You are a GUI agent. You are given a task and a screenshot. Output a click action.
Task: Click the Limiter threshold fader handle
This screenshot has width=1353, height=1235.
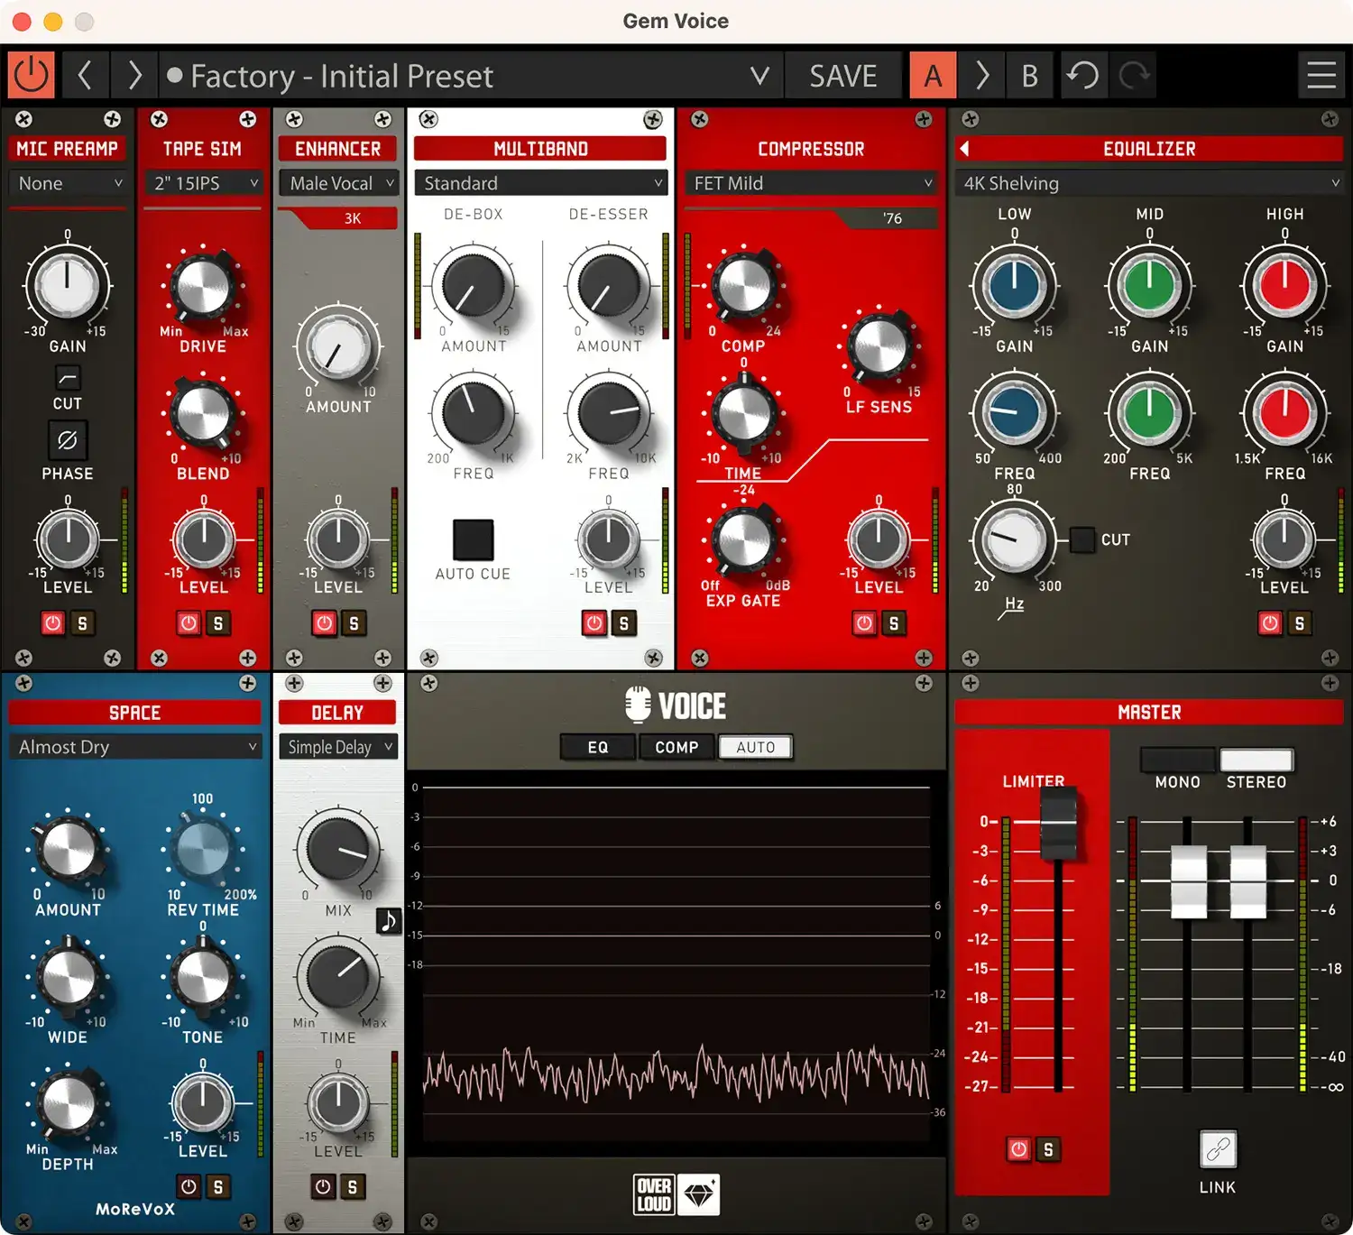[1058, 823]
